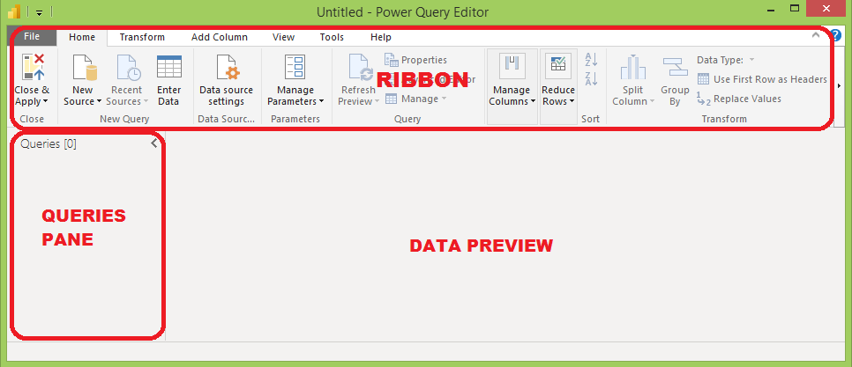
Task: Maximize the Power Query Editor window
Action: pyautogui.click(x=795, y=9)
